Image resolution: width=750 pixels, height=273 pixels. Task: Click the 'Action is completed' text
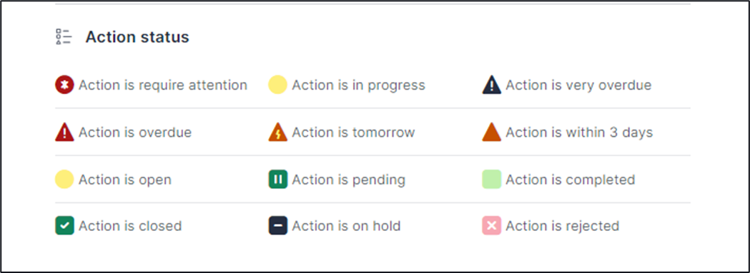(x=571, y=180)
